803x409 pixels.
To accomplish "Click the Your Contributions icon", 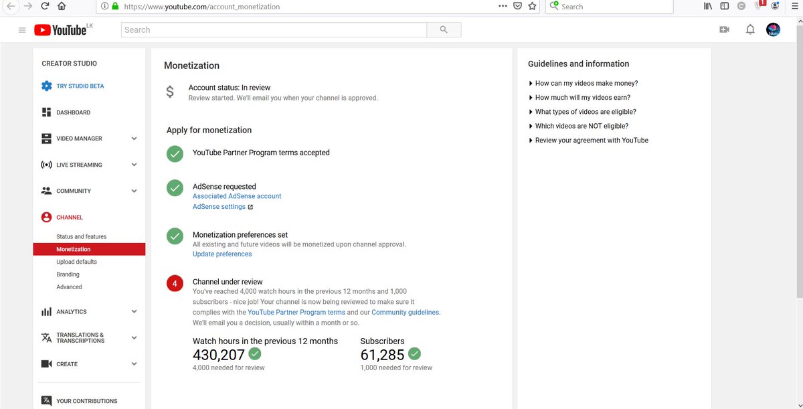I will pyautogui.click(x=46, y=401).
